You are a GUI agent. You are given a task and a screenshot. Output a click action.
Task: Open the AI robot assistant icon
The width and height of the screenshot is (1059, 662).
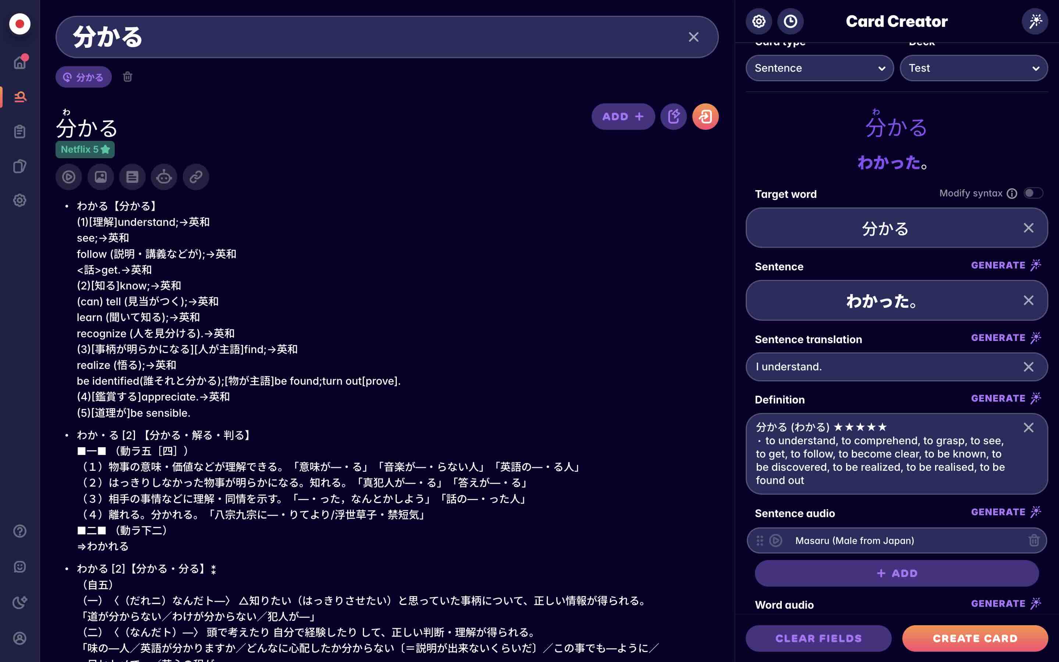(164, 177)
